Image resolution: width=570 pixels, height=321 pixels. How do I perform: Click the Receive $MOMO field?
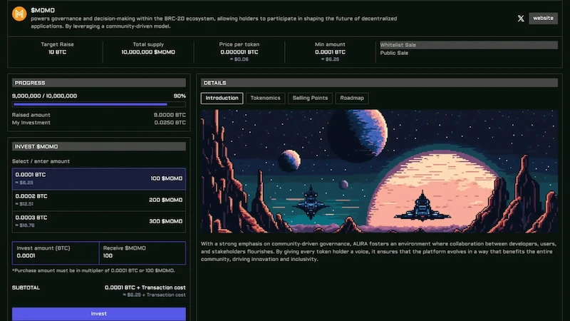pos(142,255)
